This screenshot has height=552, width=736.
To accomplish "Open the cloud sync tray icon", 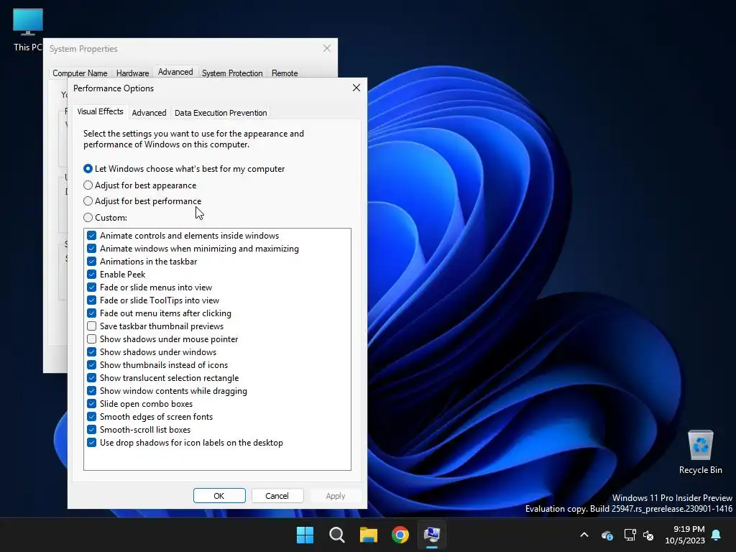I will 607,535.
